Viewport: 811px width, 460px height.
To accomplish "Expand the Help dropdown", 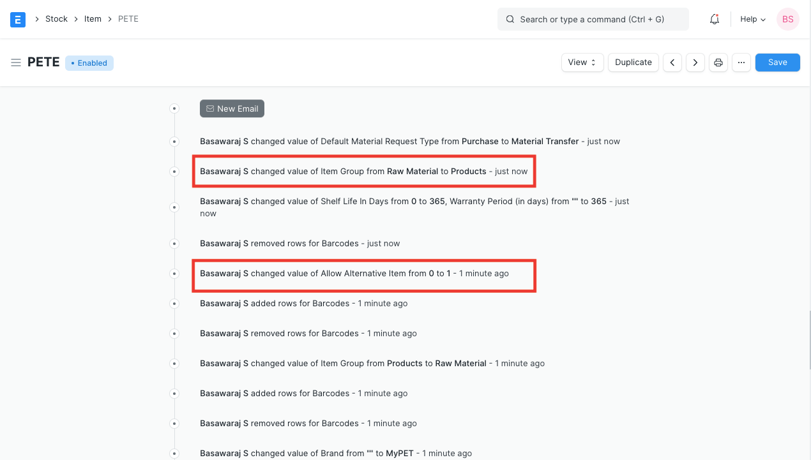I will [x=752, y=19].
